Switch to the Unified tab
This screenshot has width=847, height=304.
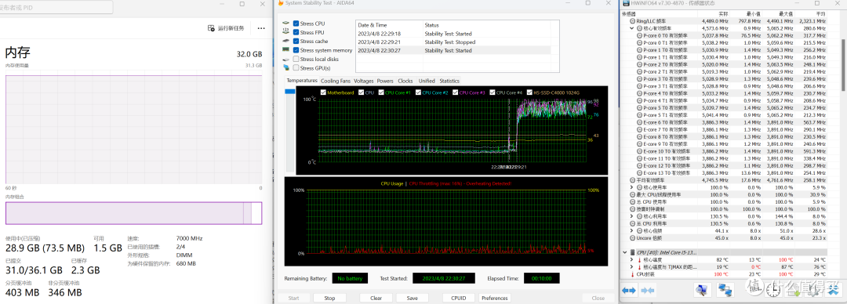click(427, 81)
